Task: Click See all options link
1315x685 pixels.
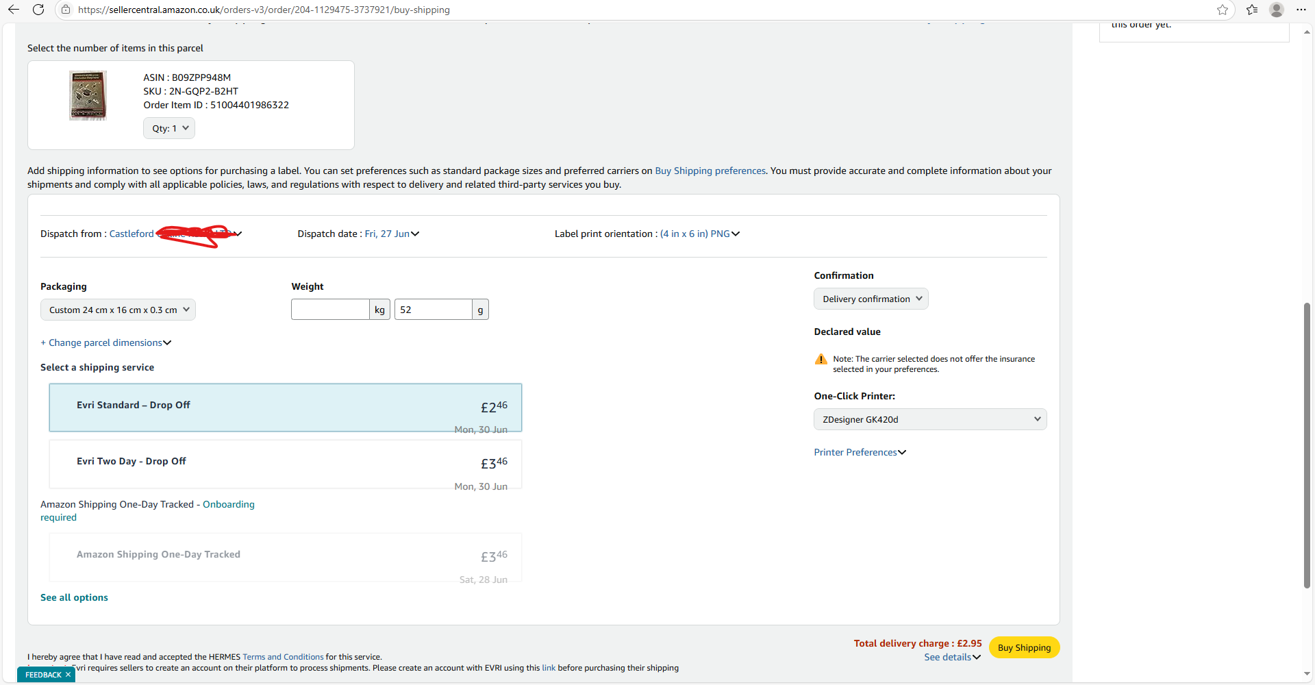Action: click(x=74, y=597)
